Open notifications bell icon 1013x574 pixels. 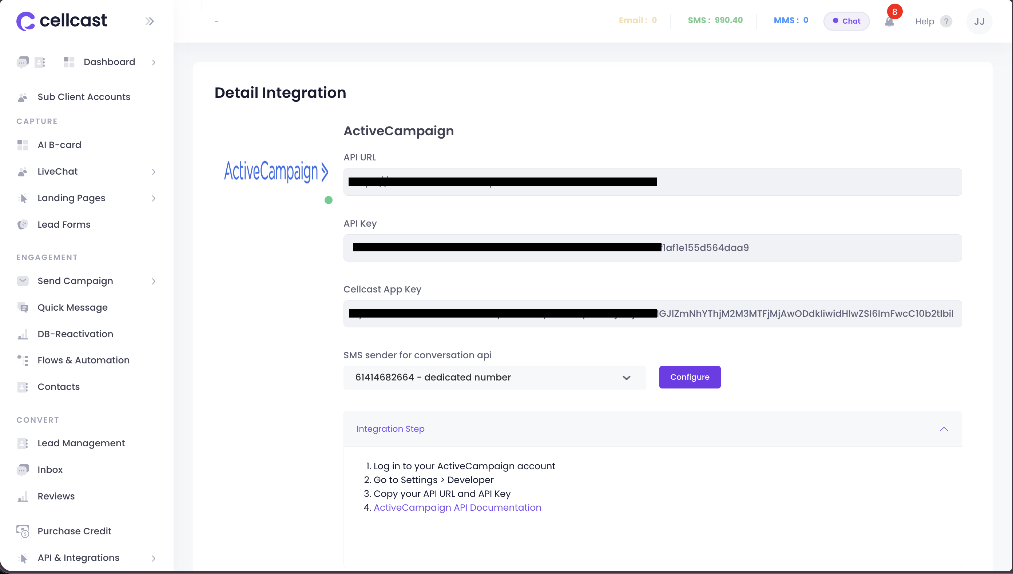889,21
